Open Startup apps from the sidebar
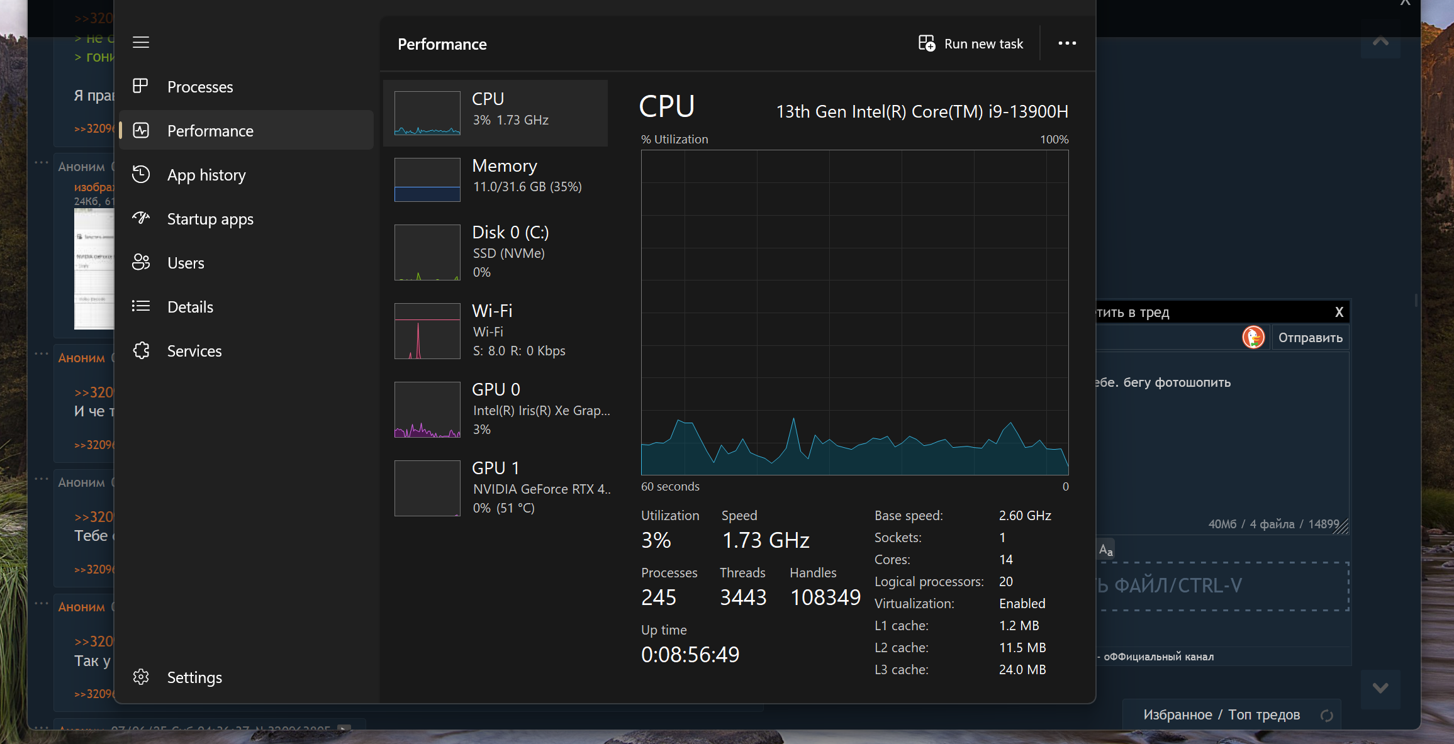 point(210,219)
